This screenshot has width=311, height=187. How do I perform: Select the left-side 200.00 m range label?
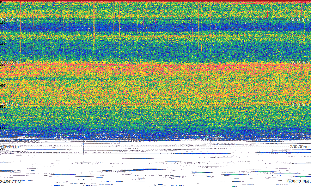coord(9,147)
